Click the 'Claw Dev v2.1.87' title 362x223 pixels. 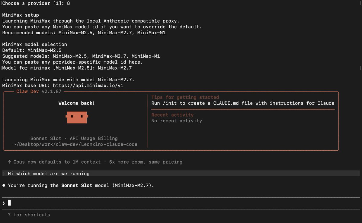tap(39, 91)
